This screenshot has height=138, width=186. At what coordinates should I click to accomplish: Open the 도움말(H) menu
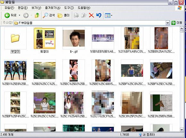click(84, 8)
